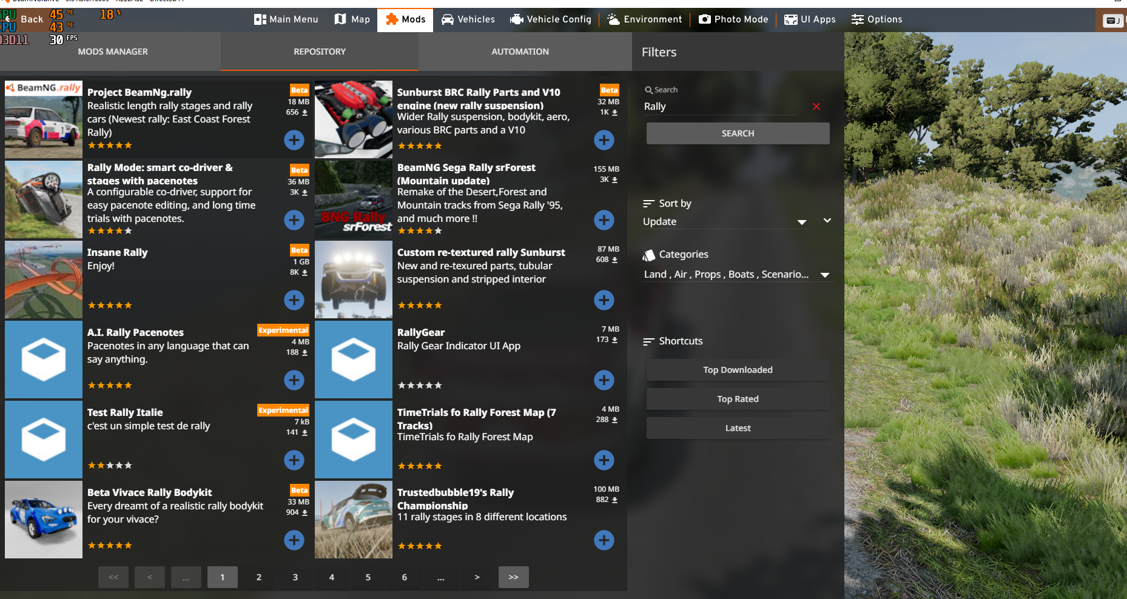Click the keyboard icon at top right
This screenshot has height=599, width=1127.
pos(1112,21)
